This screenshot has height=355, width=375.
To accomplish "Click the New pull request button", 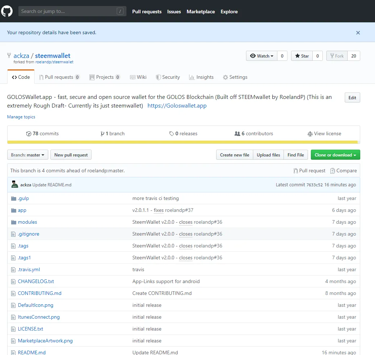I will [x=71, y=155].
